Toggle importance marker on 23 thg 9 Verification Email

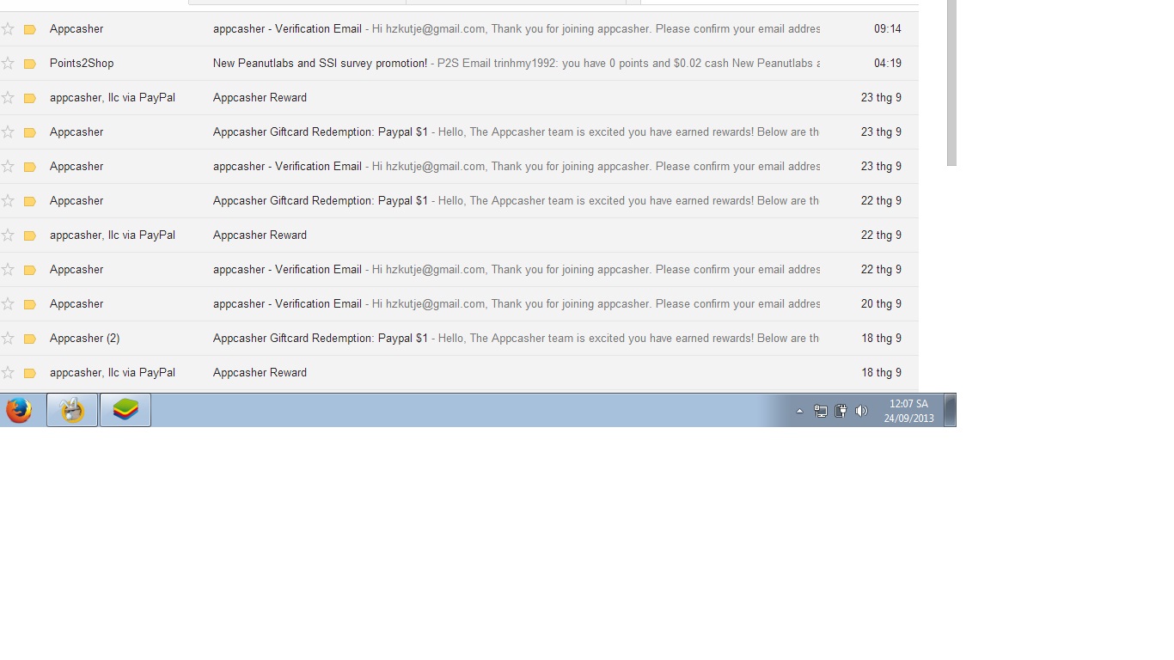pos(30,167)
